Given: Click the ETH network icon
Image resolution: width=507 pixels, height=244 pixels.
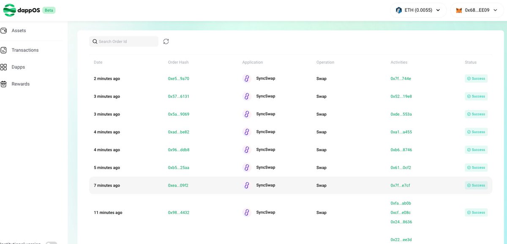Looking at the screenshot, I should pos(399,10).
